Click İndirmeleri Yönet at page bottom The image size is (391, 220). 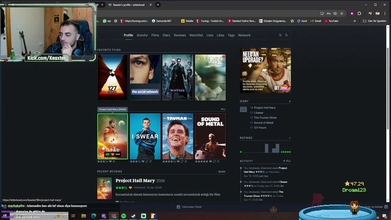189,207
